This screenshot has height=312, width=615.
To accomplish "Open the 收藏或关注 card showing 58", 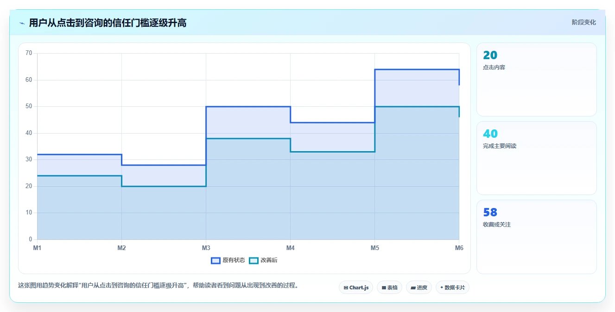I will point(536,237).
